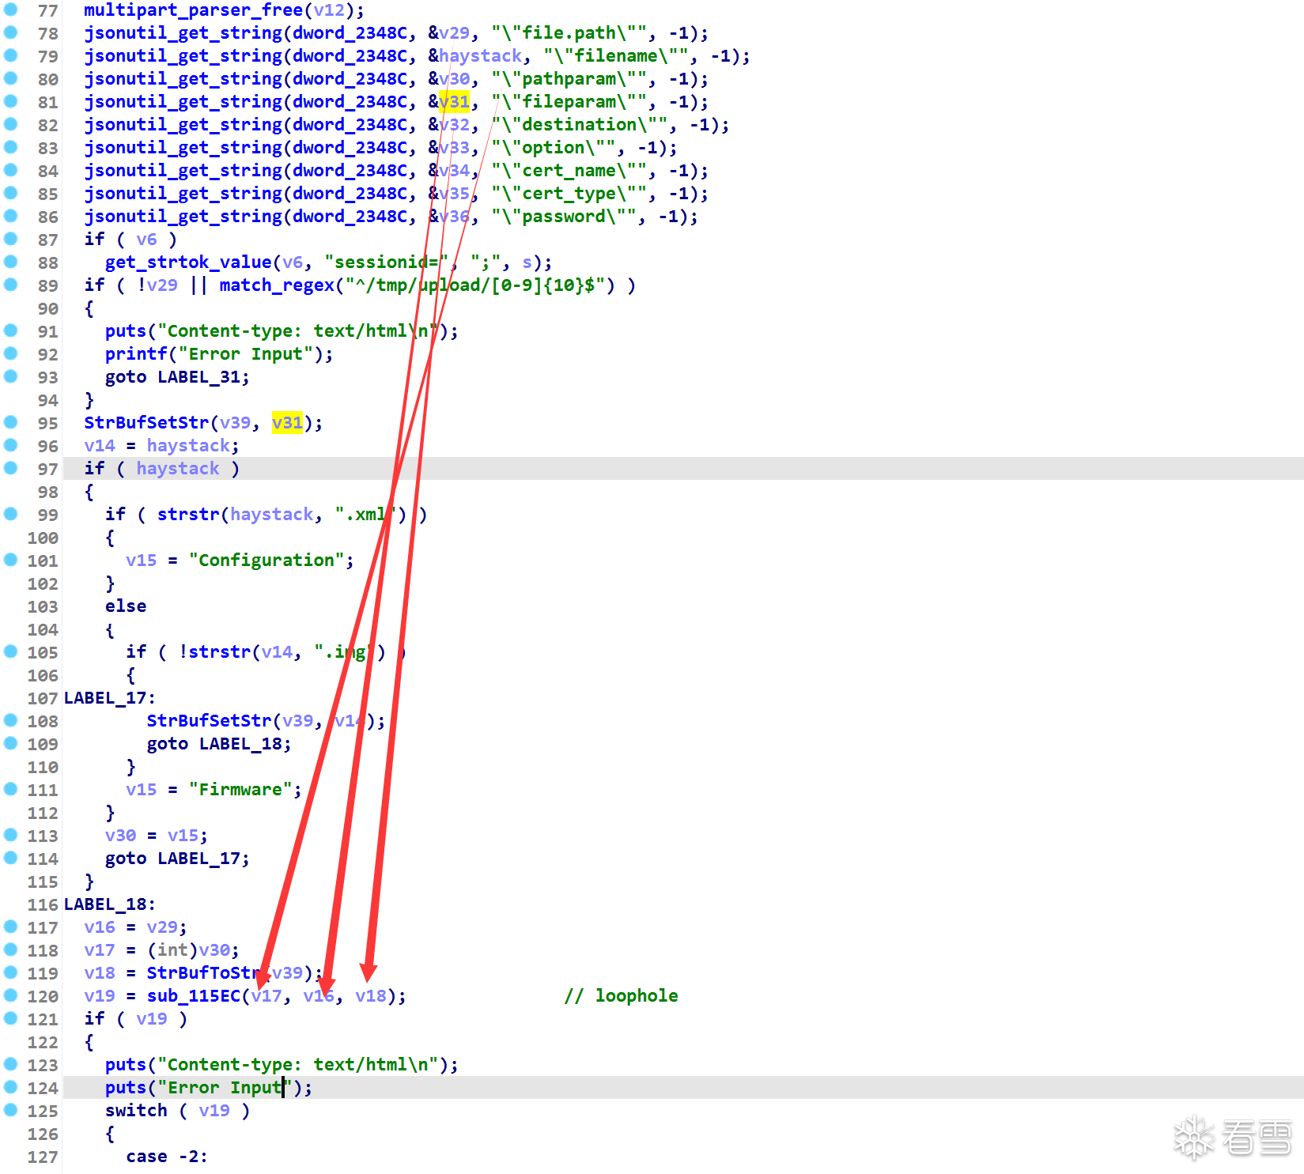Screen dimensions: 1304x1174
Task: Set breakpoint dot on line 125
Action: [10, 1110]
